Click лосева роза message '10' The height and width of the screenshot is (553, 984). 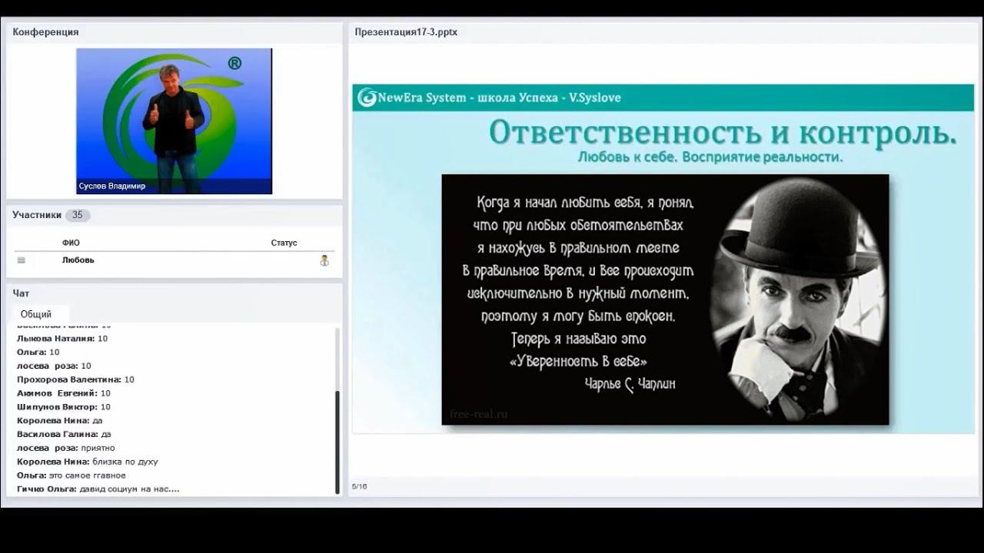coord(54,366)
